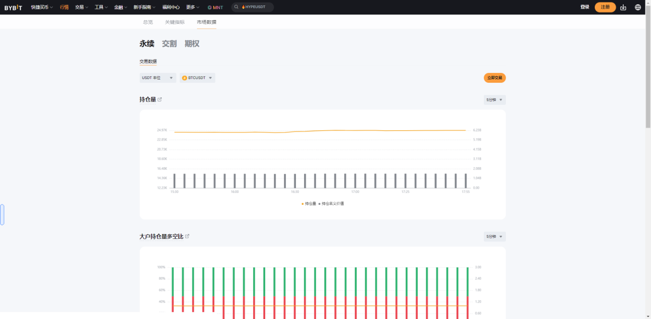This screenshot has width=651, height=319.
Task: Open the MNT link
Action: click(215, 8)
